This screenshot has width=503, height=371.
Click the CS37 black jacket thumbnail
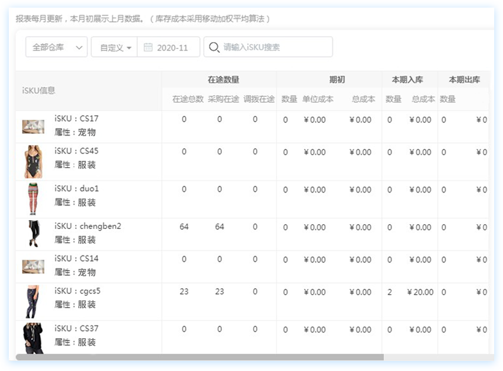pos(33,337)
